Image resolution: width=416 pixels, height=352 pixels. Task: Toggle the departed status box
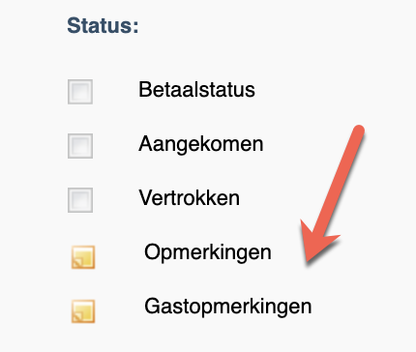(x=80, y=200)
